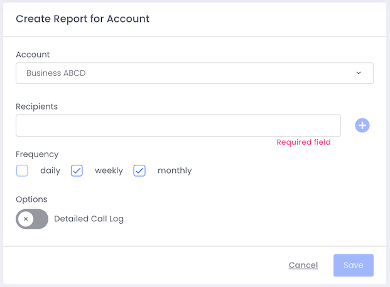Cancel the report creation
Viewport: 390px width, 287px height.
pos(303,265)
